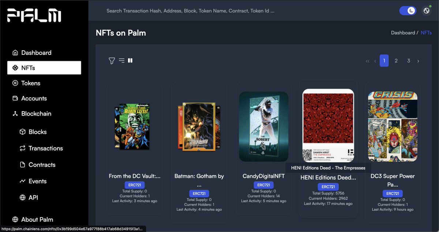The image size is (439, 232).
Task: Open Events page
Action: (38, 181)
